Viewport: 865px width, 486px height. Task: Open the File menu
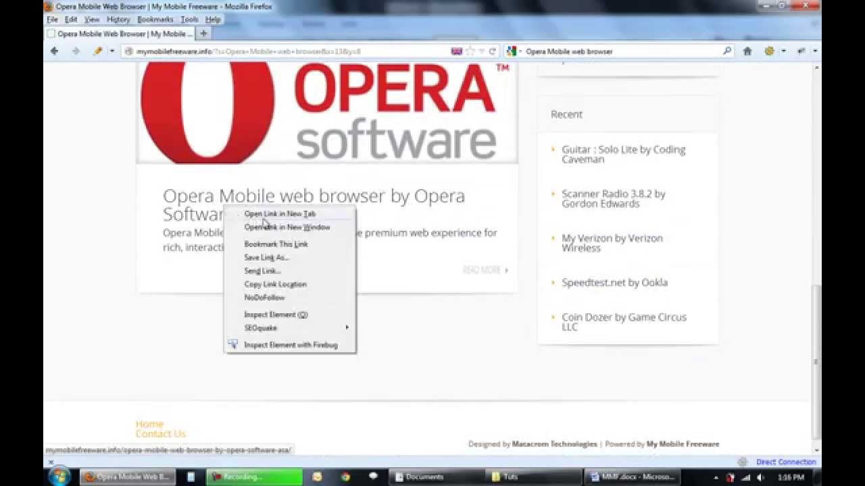(x=52, y=20)
